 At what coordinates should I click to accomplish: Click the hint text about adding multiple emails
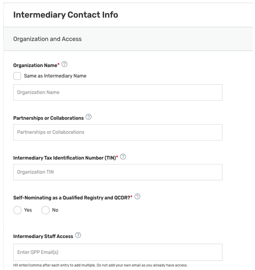tap(100, 265)
